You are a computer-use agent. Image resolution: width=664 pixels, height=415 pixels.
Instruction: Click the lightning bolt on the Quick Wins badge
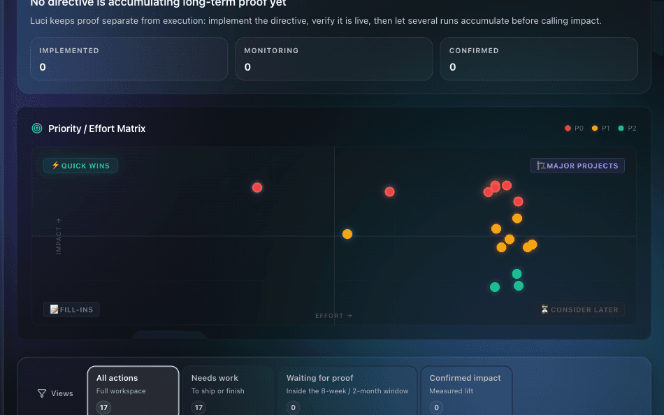point(56,166)
